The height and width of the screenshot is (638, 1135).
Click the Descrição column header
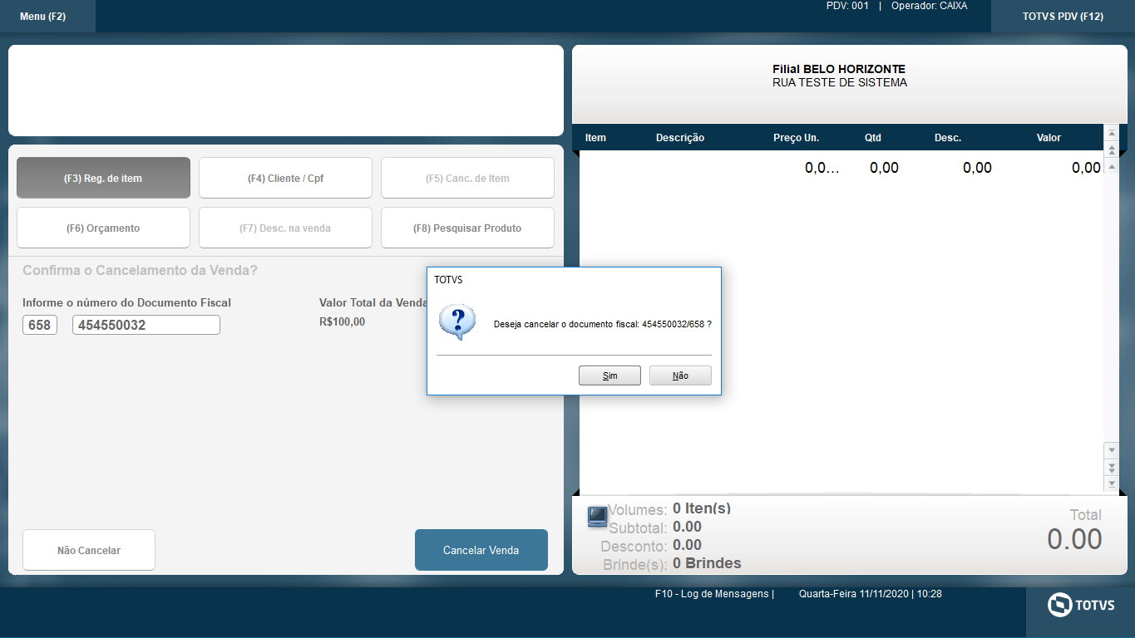tap(680, 138)
